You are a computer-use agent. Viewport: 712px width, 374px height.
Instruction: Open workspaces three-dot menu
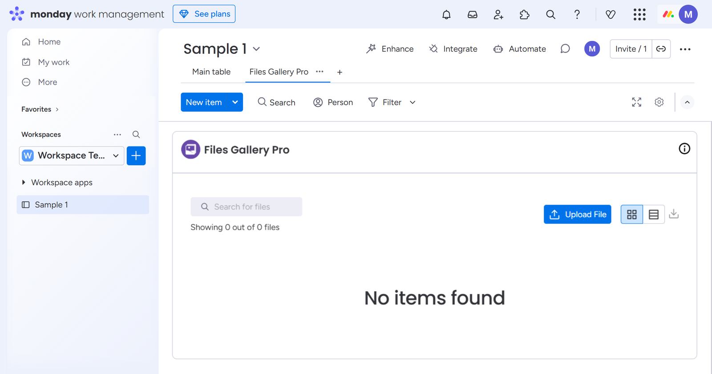pyautogui.click(x=117, y=134)
